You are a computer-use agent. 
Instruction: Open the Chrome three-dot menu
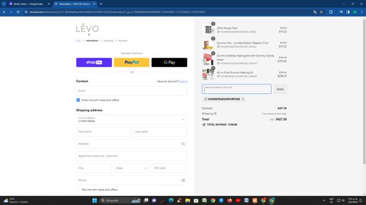pos(361,12)
